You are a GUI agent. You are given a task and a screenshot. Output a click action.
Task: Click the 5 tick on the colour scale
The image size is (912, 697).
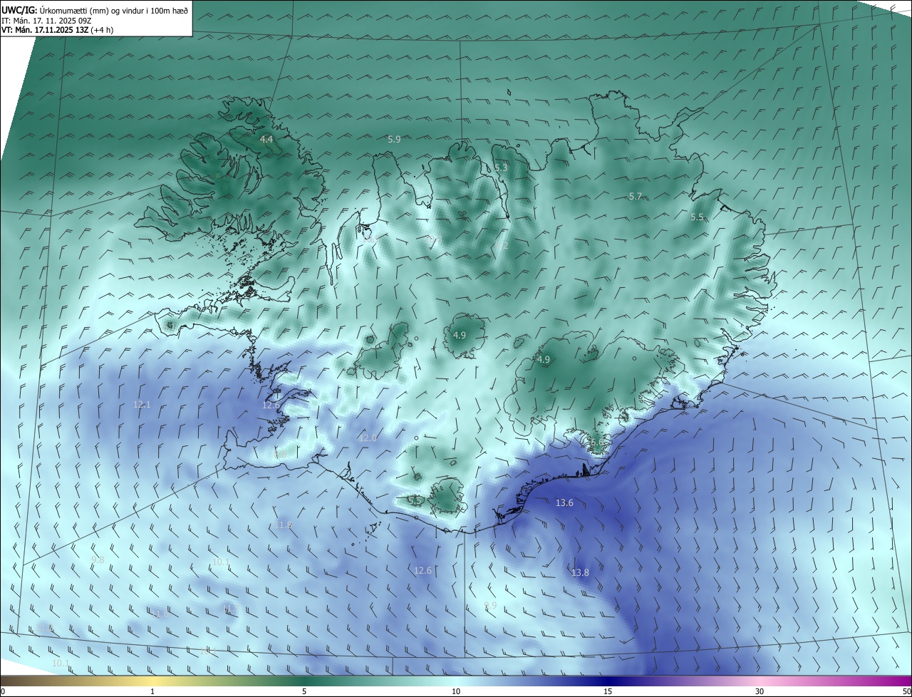(x=304, y=691)
